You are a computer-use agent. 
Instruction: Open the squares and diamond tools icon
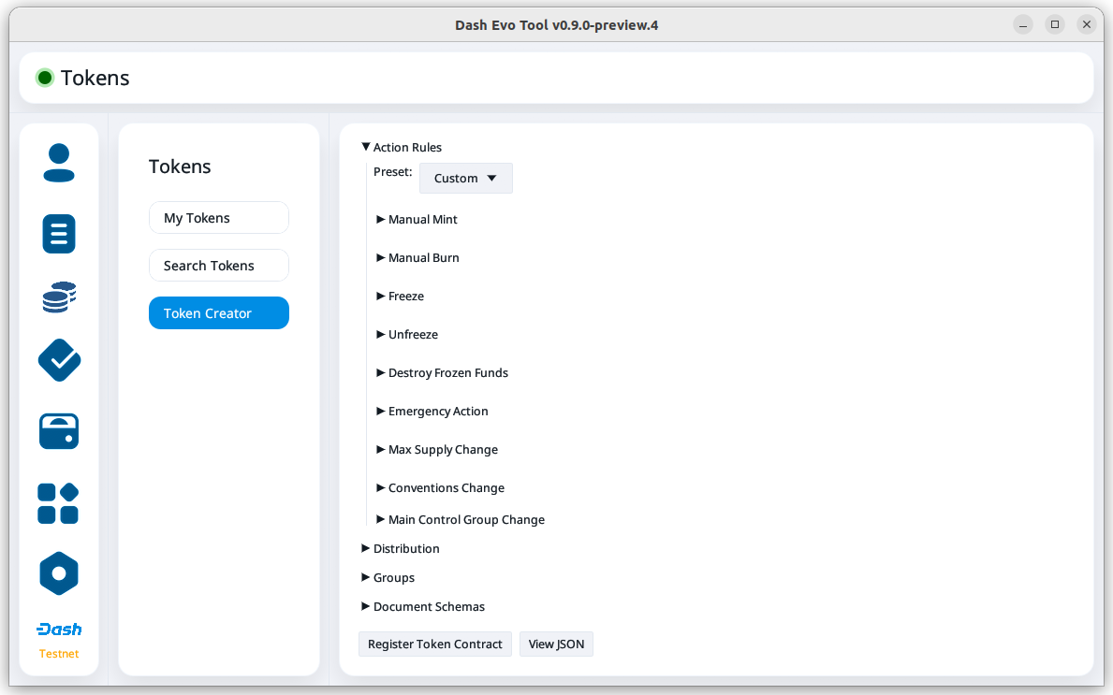coord(59,503)
